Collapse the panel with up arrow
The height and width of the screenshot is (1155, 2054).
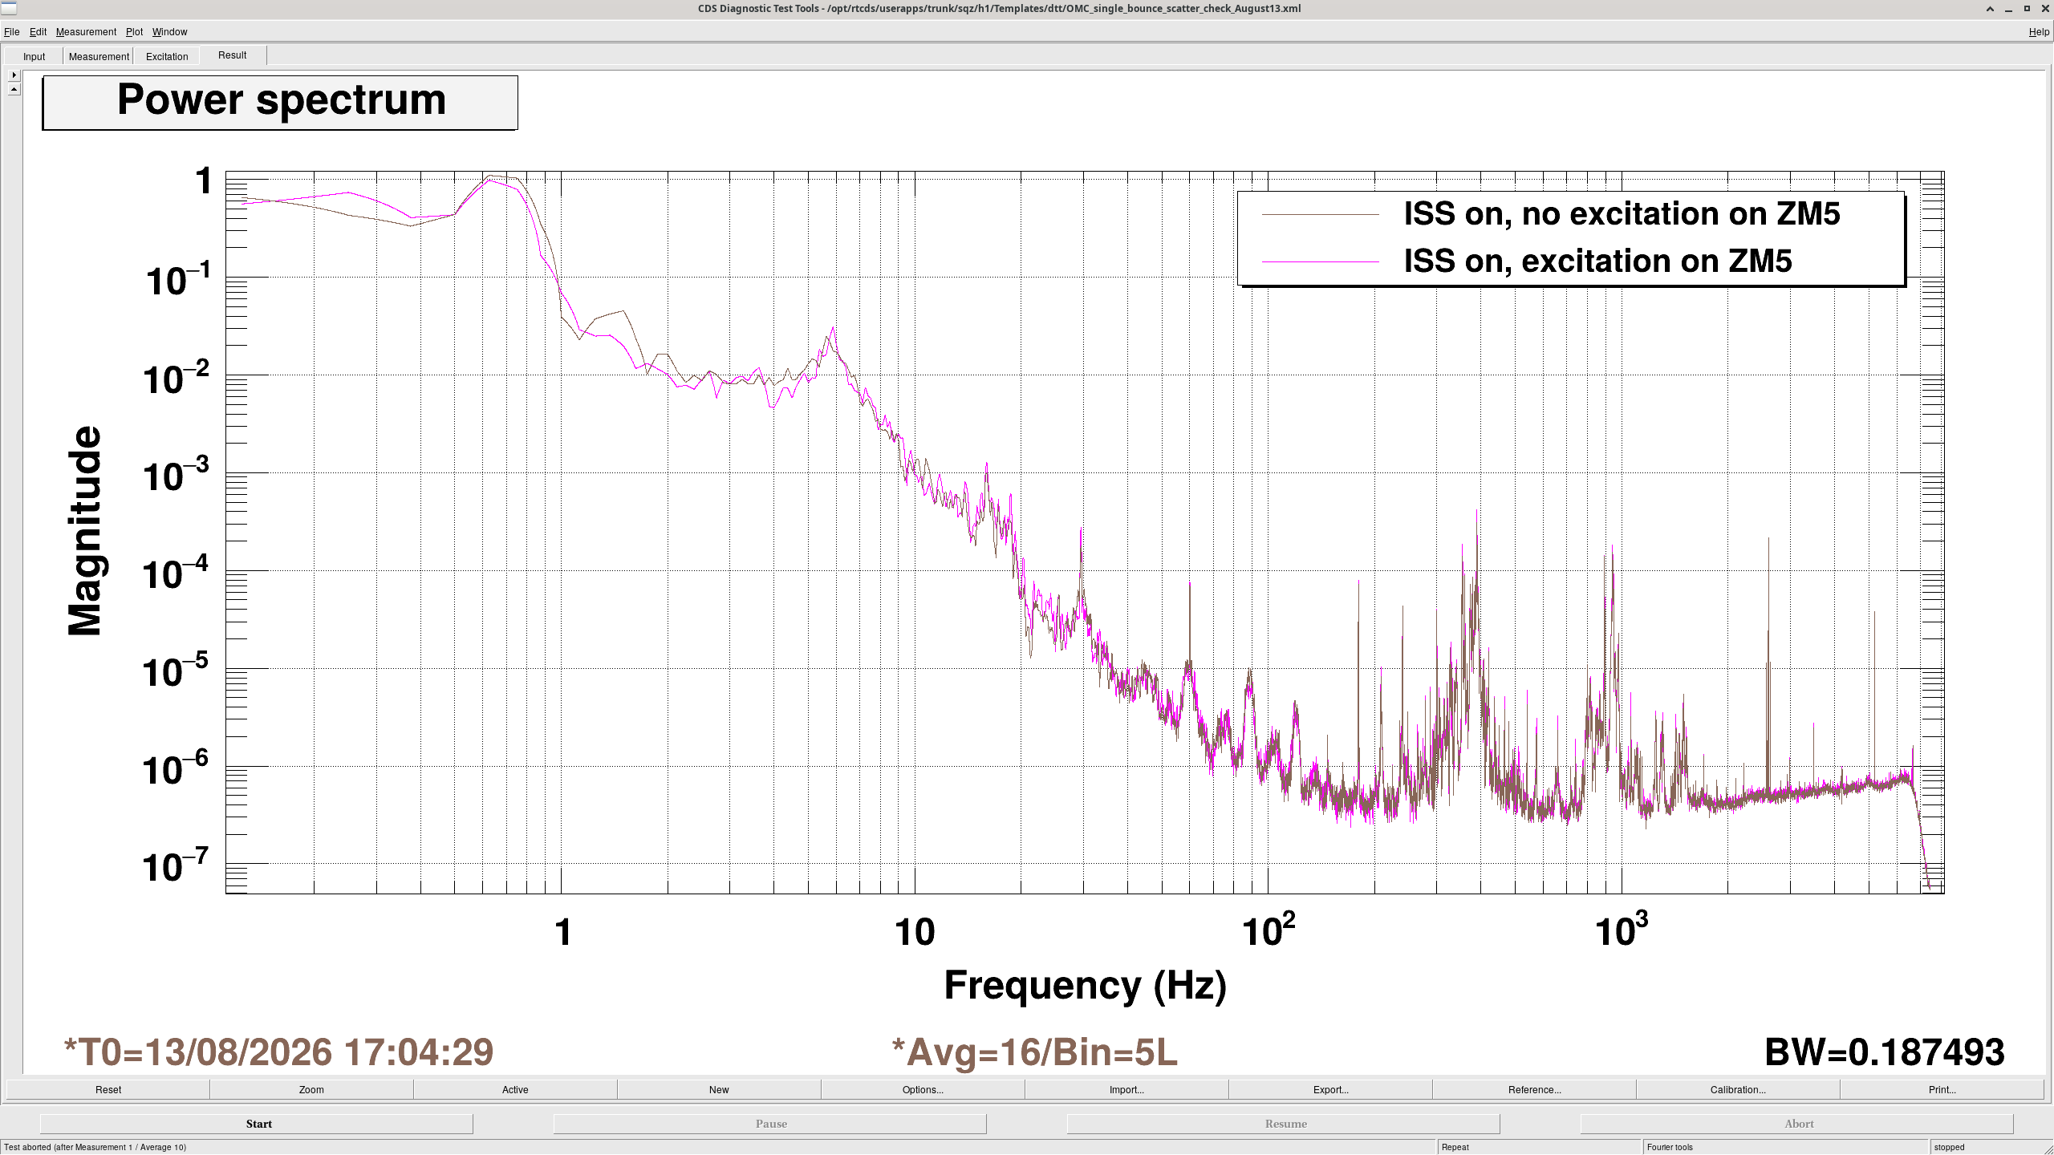pyautogui.click(x=14, y=89)
